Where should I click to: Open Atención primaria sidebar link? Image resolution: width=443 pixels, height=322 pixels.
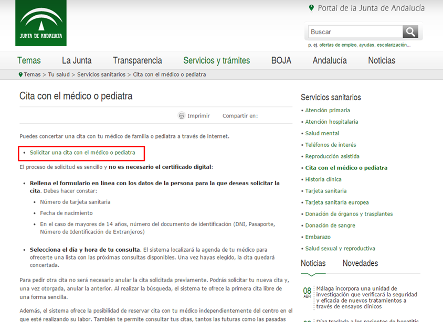point(328,110)
